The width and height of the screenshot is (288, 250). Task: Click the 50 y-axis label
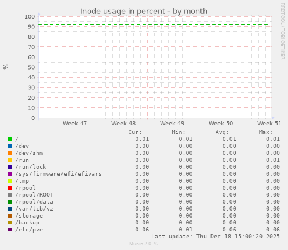point(31,67)
